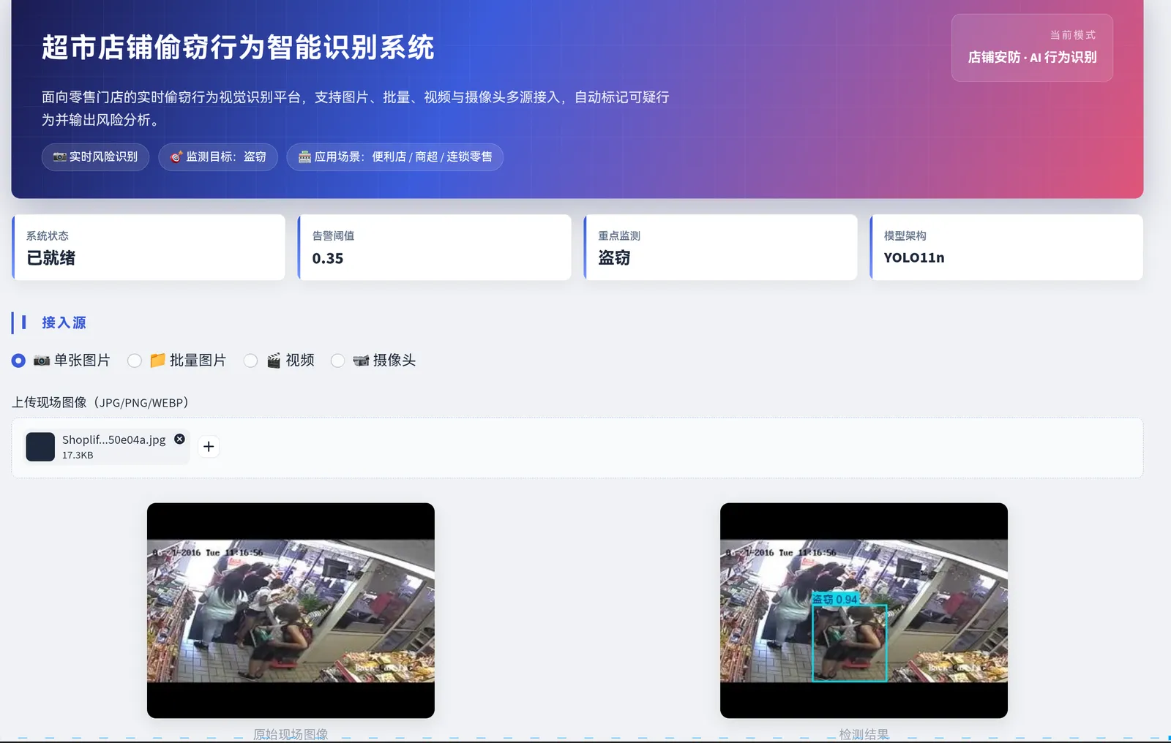Click the webcam icon next to 摄像头

pos(361,361)
